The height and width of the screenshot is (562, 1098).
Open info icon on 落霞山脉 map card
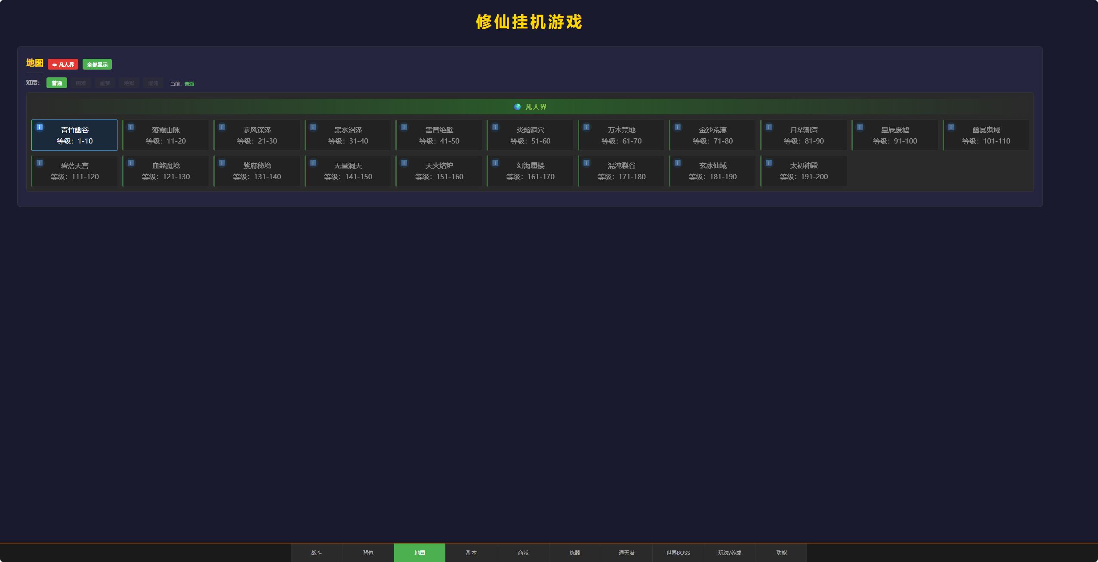[131, 127]
